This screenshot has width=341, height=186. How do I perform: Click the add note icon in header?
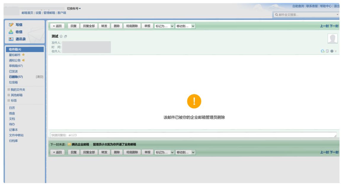(x=327, y=51)
